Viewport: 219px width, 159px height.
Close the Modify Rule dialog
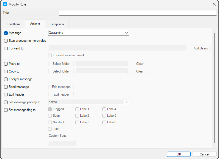(214, 4)
